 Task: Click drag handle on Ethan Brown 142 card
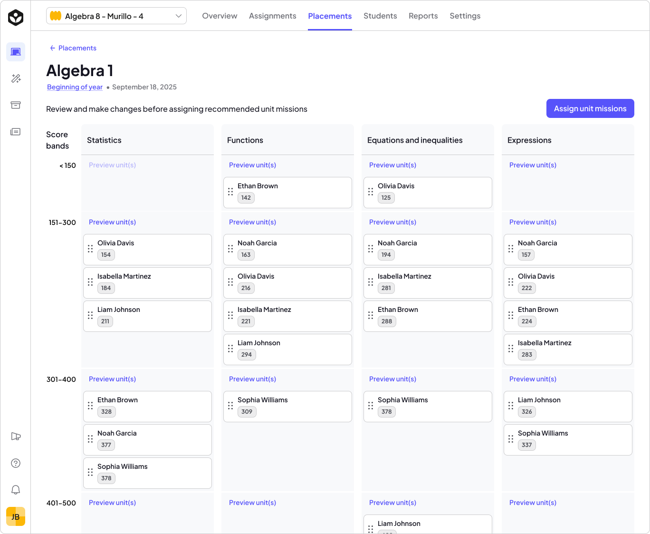pos(230,192)
